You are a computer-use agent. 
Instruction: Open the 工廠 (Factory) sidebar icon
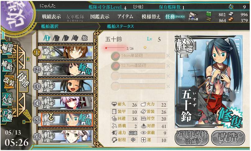click(7, 115)
